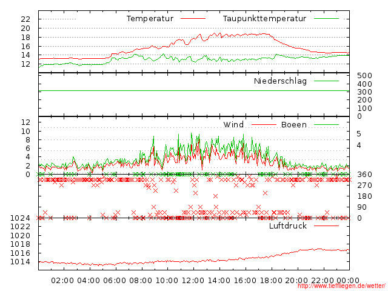Viewport: 388px width, 291px height.
Task: Click the 20:00 time axis label
Action: [296, 281]
